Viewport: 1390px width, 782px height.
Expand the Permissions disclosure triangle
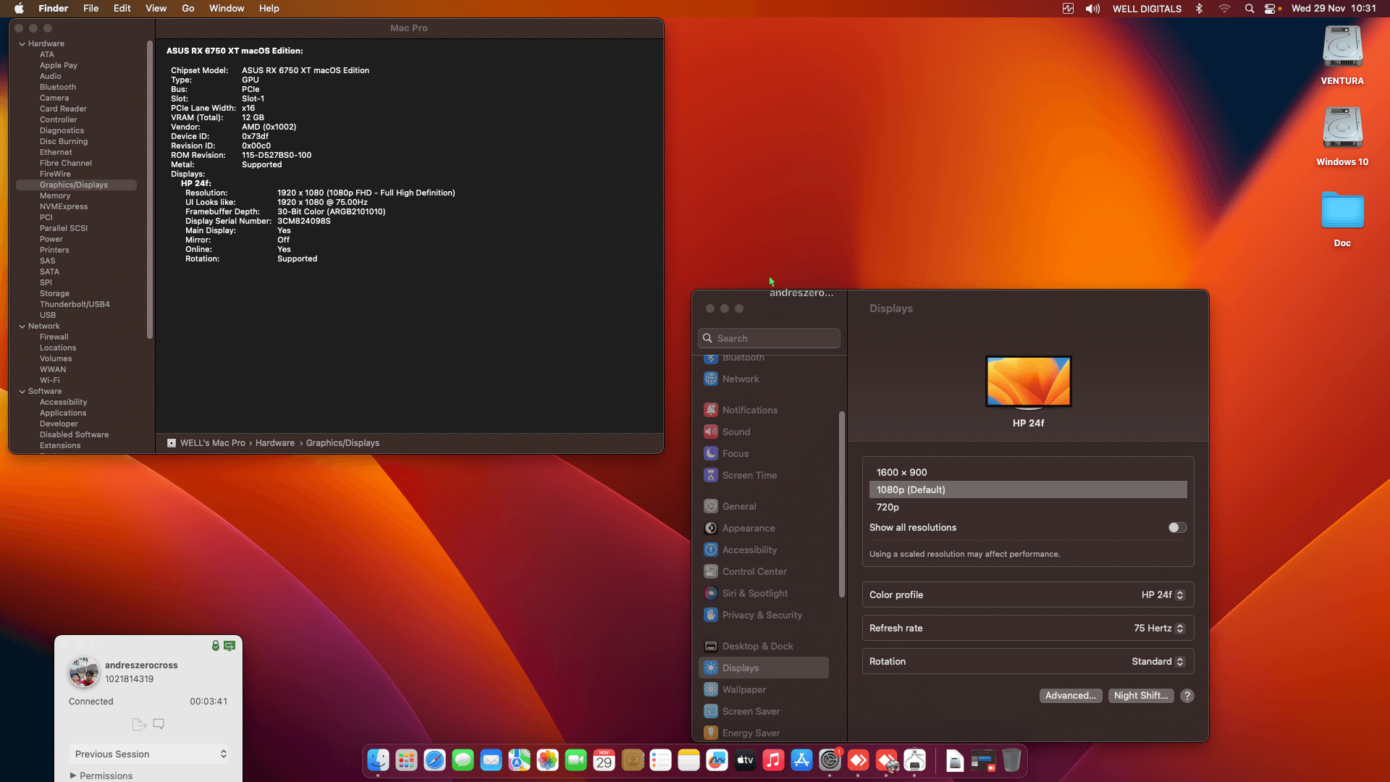tap(73, 775)
